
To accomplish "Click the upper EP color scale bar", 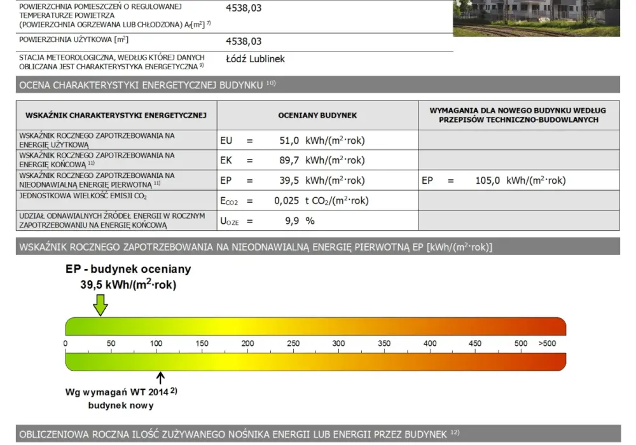I will tap(315, 327).
